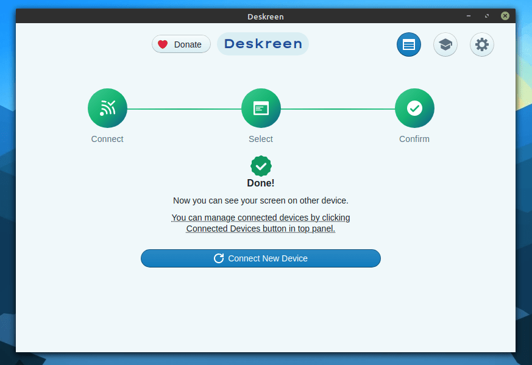Click the refresh arrow on Connect New Device
The width and height of the screenshot is (532, 365).
tap(219, 258)
